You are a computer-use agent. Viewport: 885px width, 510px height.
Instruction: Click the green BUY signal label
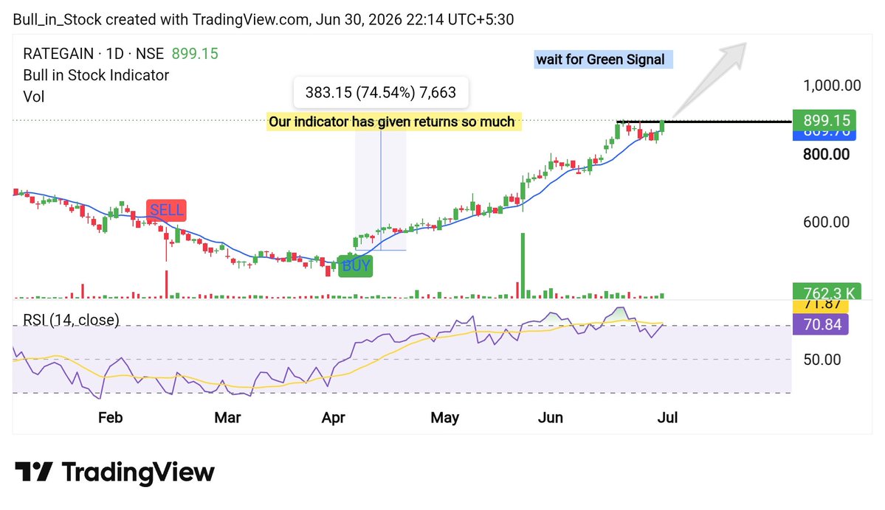point(356,265)
